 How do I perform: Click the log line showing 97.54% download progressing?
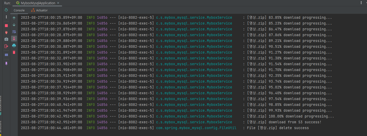pos(176,99)
